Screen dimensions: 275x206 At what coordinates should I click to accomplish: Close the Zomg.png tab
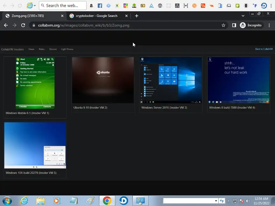pos(62,16)
